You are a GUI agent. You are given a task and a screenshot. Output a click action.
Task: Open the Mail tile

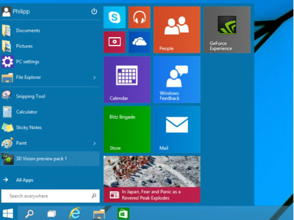point(176,130)
